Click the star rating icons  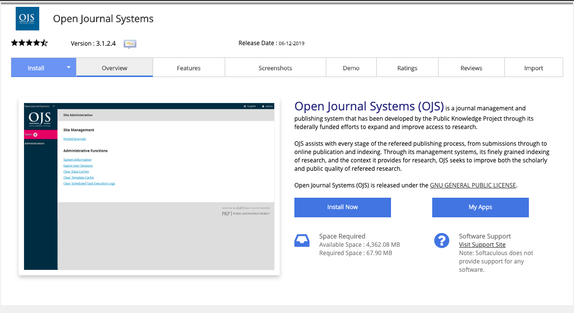pos(29,43)
